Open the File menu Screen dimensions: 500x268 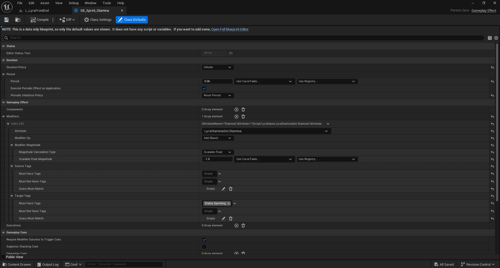20,3
